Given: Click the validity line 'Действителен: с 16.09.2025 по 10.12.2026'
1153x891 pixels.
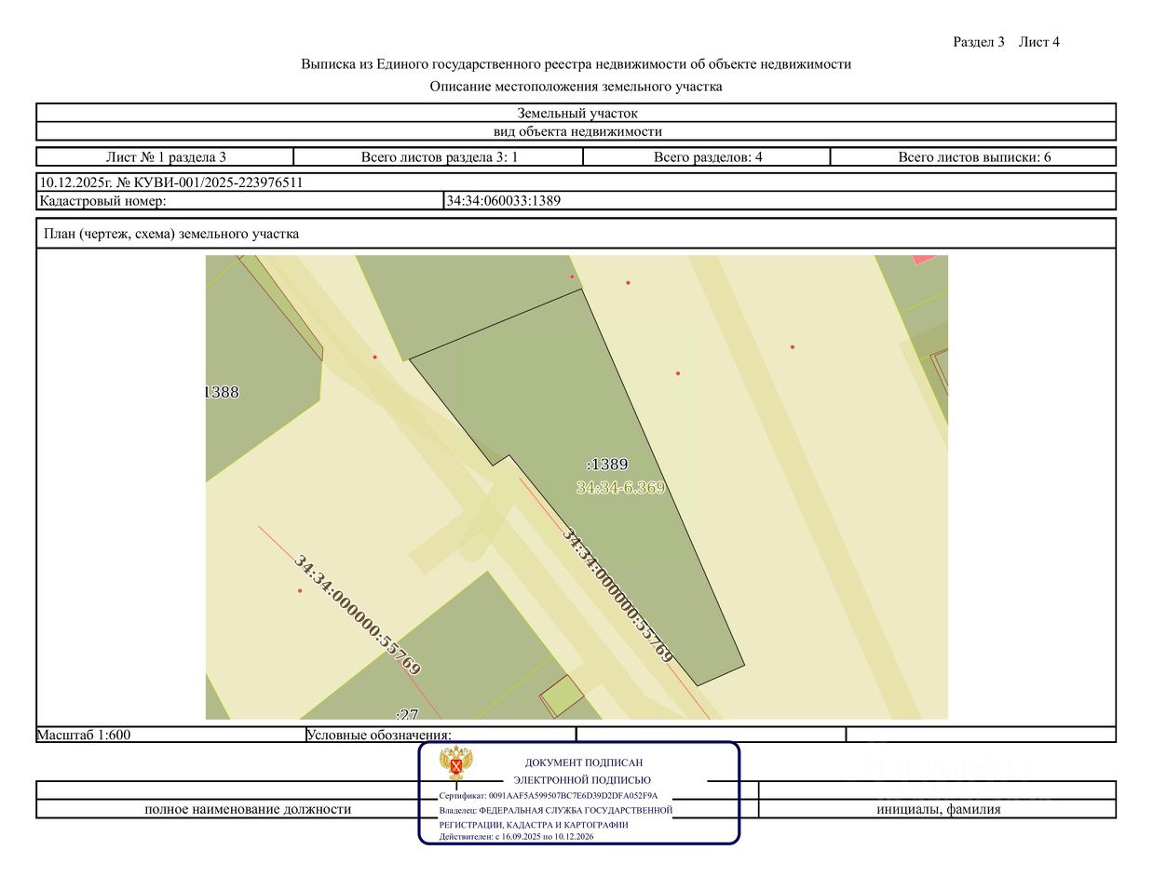Looking at the screenshot, I should 517,837.
